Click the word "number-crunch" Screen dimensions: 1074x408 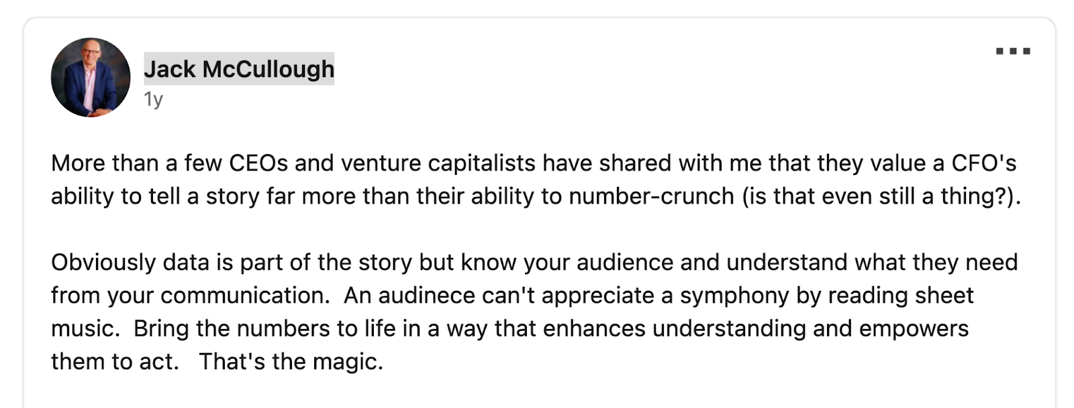click(651, 196)
